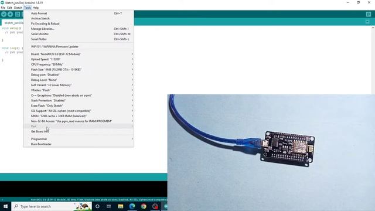The height and width of the screenshot is (211, 375).
Task: Expand Non-32-Bit Access submenu
Action: pyautogui.click(x=79, y=121)
